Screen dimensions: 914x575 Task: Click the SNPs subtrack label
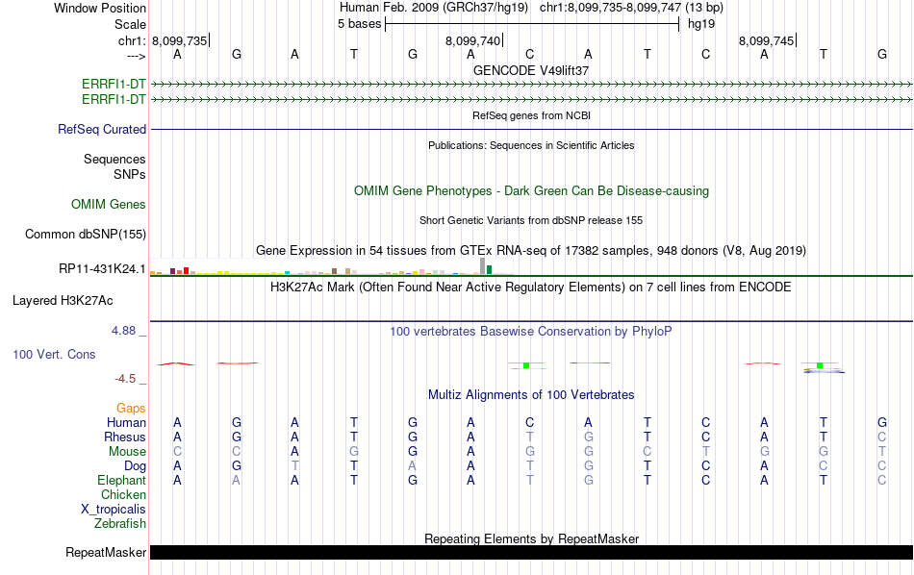130,174
